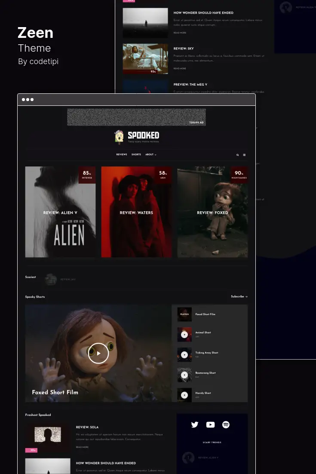Open Review: Sky headline in background window
The width and height of the screenshot is (316, 474).
pos(184,48)
